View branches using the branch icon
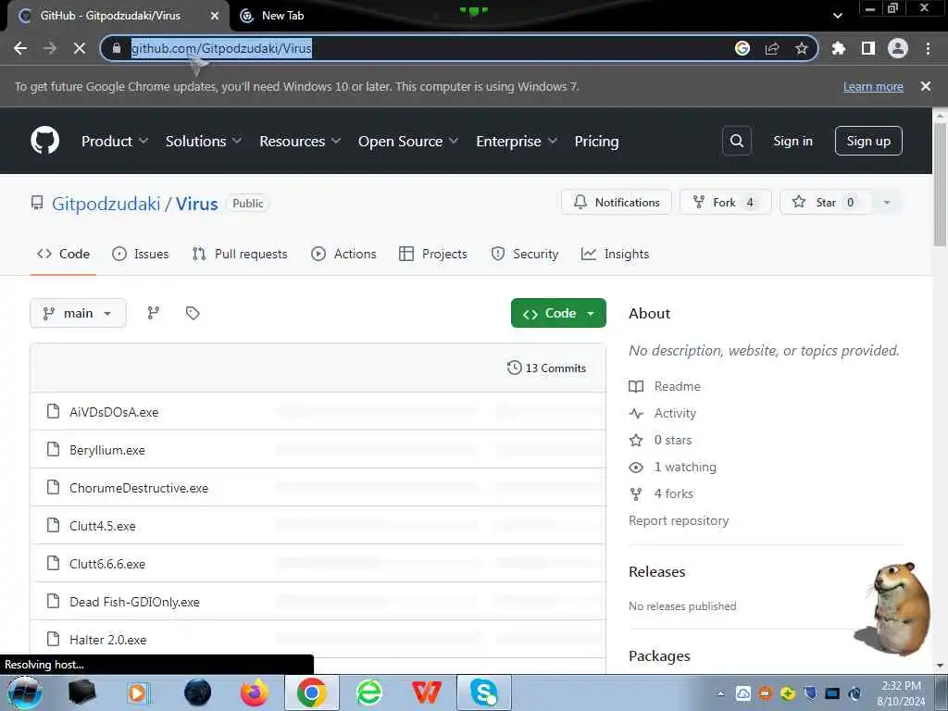This screenshot has height=711, width=948. coord(154,313)
